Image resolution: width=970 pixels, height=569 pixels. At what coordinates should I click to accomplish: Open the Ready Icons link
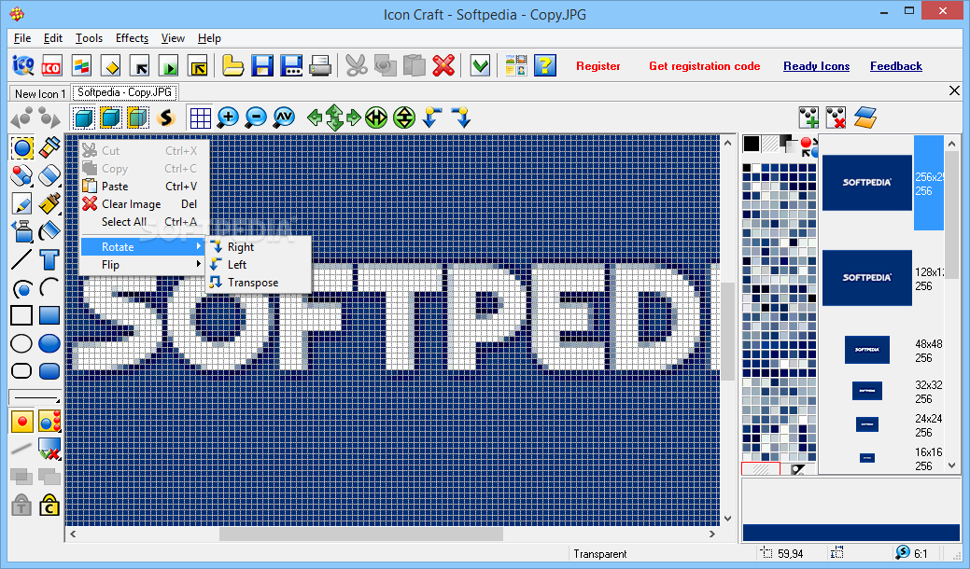(x=817, y=66)
